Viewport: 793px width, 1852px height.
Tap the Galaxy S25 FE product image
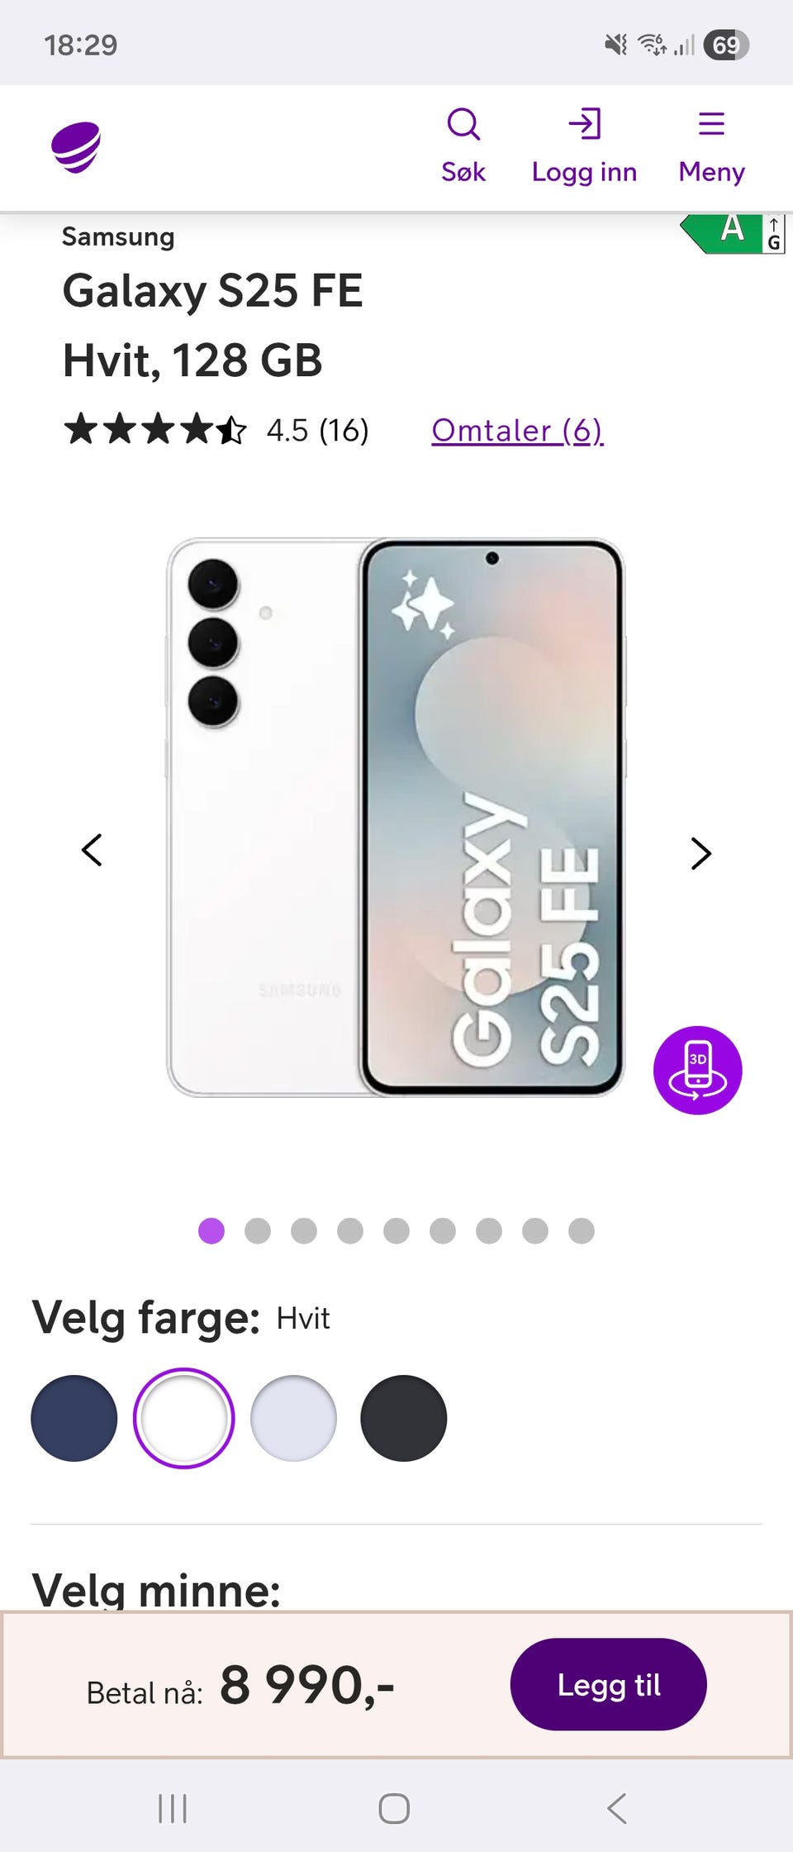tap(396, 818)
